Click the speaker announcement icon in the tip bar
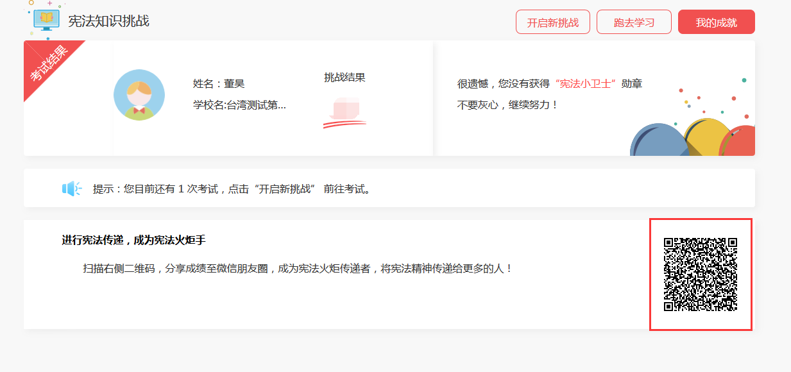This screenshot has width=791, height=372. [70, 187]
